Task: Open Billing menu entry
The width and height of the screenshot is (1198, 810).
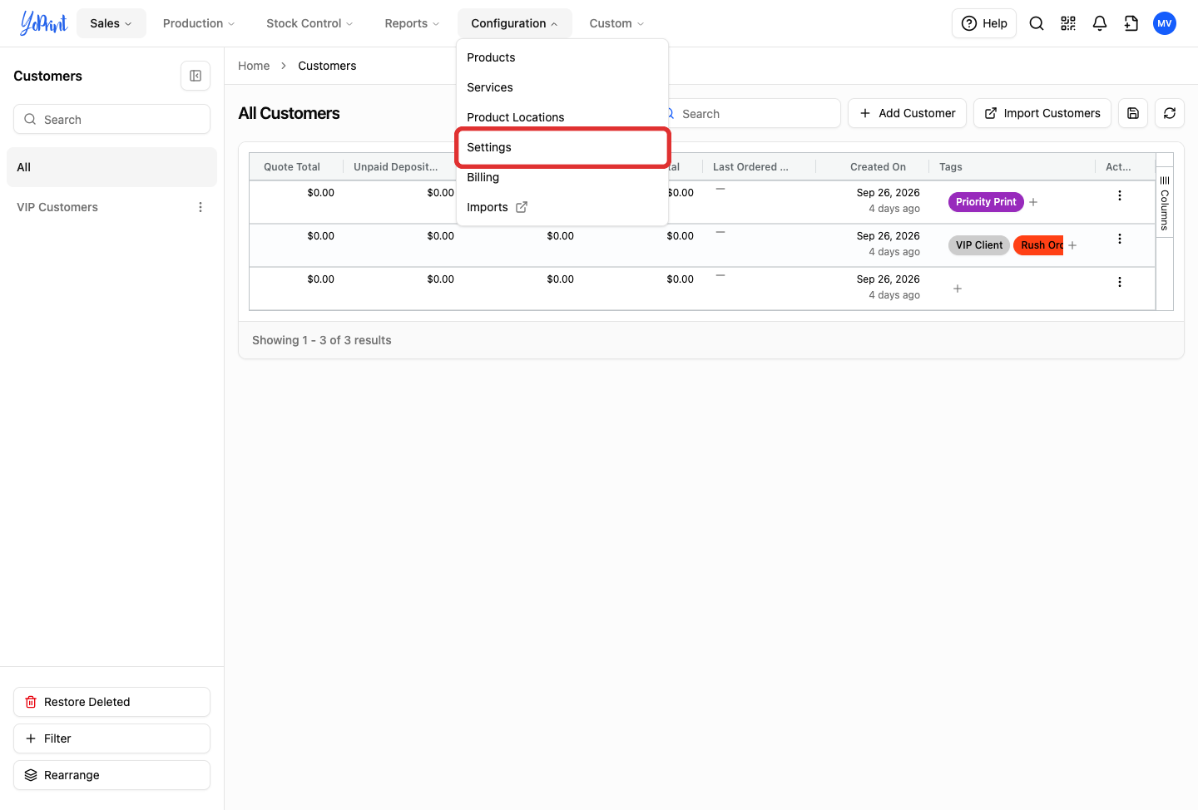Action: pos(562,177)
